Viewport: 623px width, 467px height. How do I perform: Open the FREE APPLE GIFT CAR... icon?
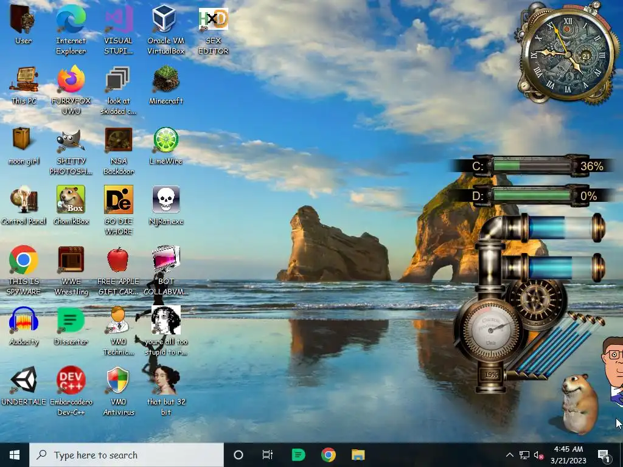click(119, 271)
